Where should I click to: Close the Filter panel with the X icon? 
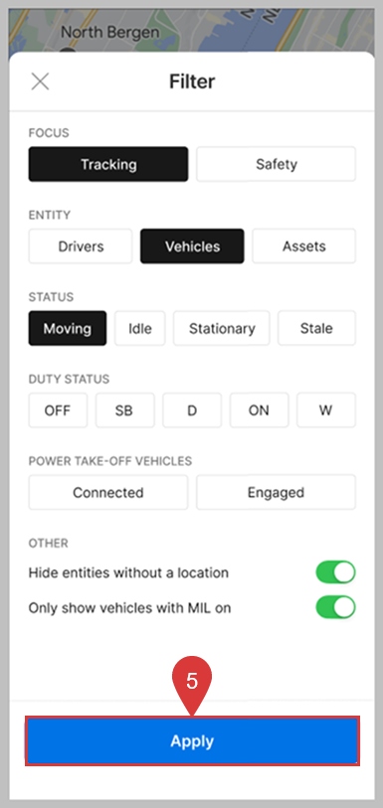click(x=40, y=81)
